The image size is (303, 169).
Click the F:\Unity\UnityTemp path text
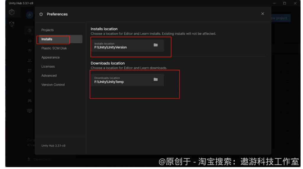pyautogui.click(x=109, y=82)
